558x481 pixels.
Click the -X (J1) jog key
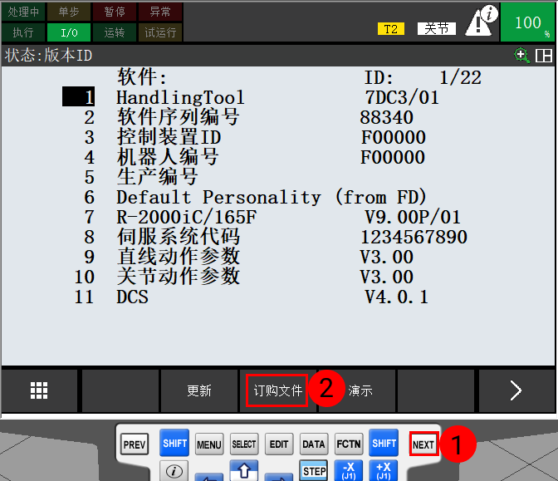click(x=349, y=471)
